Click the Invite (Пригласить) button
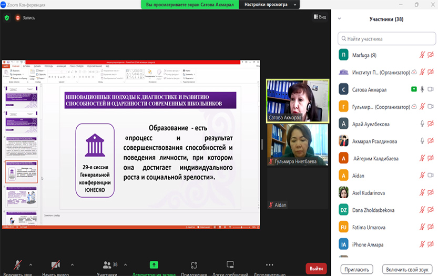The width and height of the screenshot is (438, 276). tap(357, 269)
